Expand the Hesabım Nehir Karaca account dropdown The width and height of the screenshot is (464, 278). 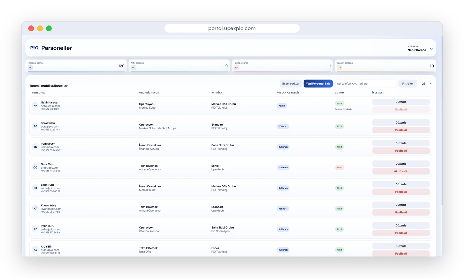point(420,48)
